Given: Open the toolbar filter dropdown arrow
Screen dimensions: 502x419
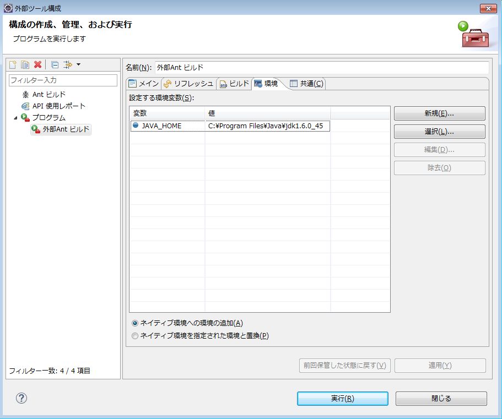Looking at the screenshot, I should pos(78,65).
